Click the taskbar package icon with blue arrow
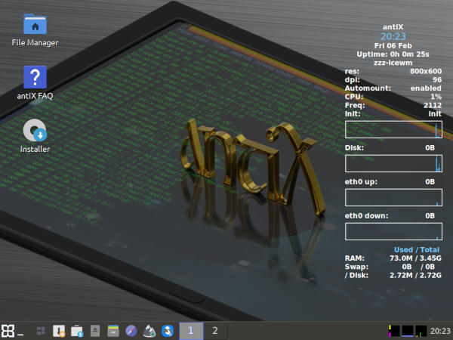 coord(76,330)
